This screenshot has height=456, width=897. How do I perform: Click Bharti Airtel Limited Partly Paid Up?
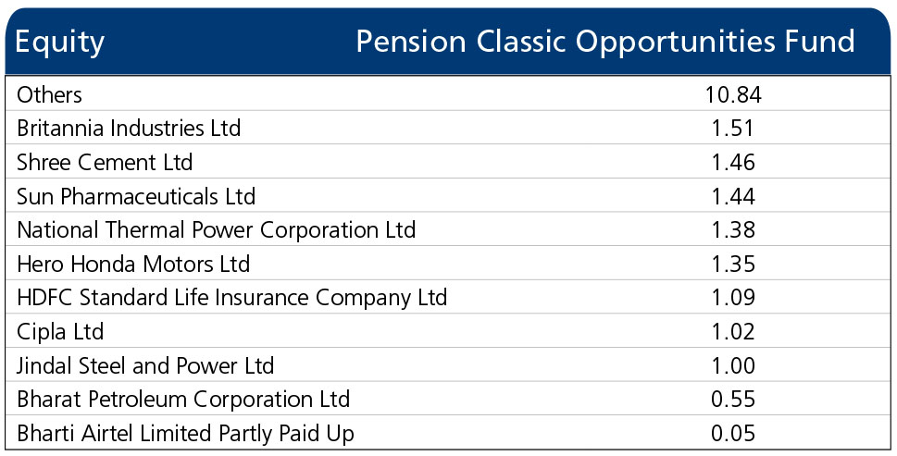185,434
